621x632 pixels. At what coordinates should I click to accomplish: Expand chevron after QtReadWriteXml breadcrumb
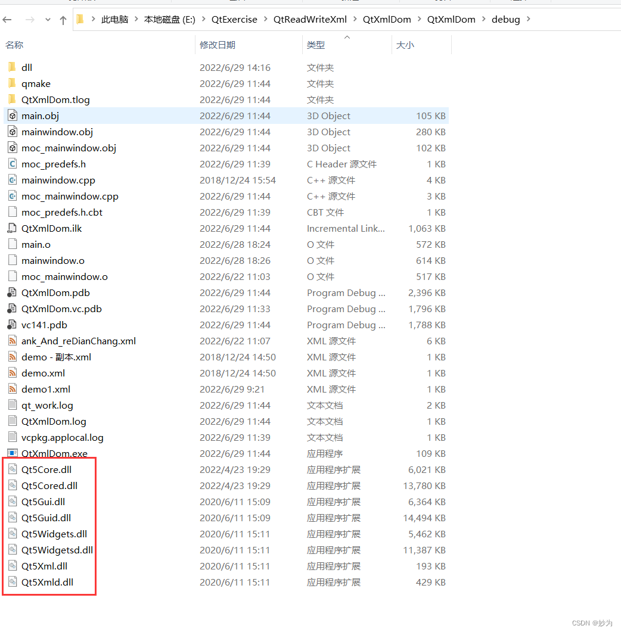355,19
